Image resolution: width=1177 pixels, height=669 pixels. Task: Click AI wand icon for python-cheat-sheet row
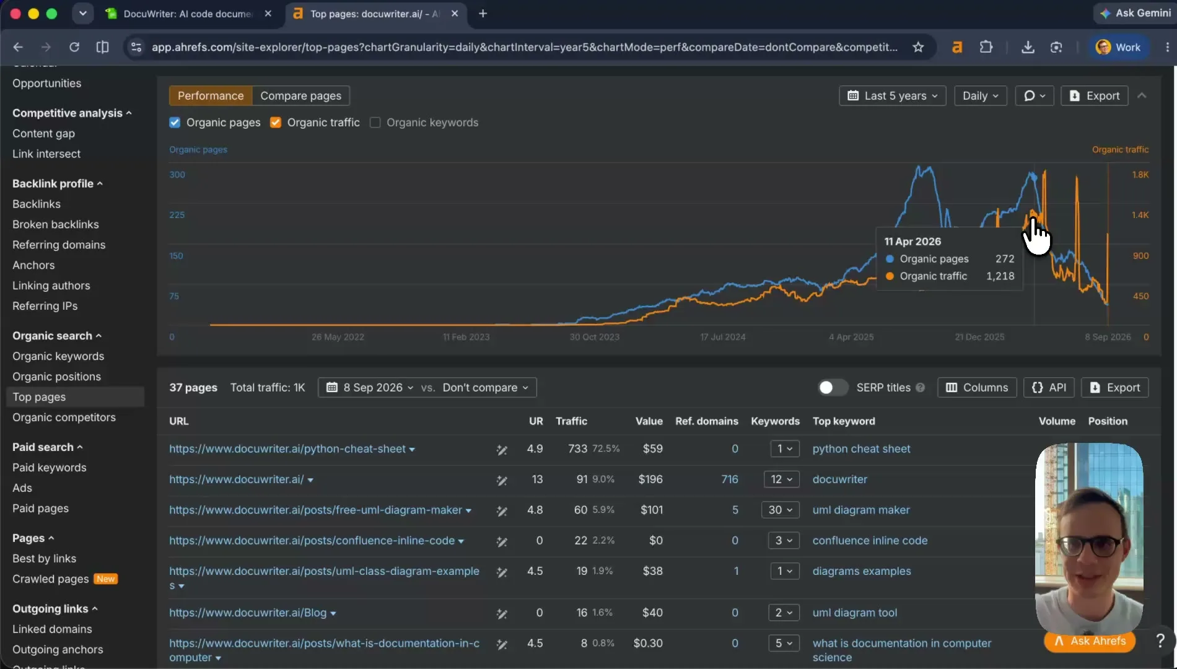click(502, 450)
